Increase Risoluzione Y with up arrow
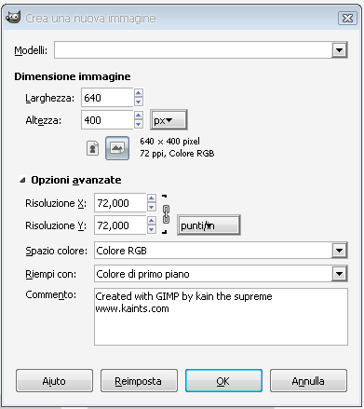 coord(152,221)
